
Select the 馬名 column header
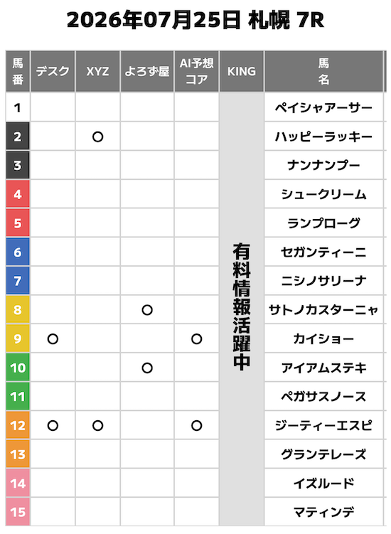click(323, 71)
